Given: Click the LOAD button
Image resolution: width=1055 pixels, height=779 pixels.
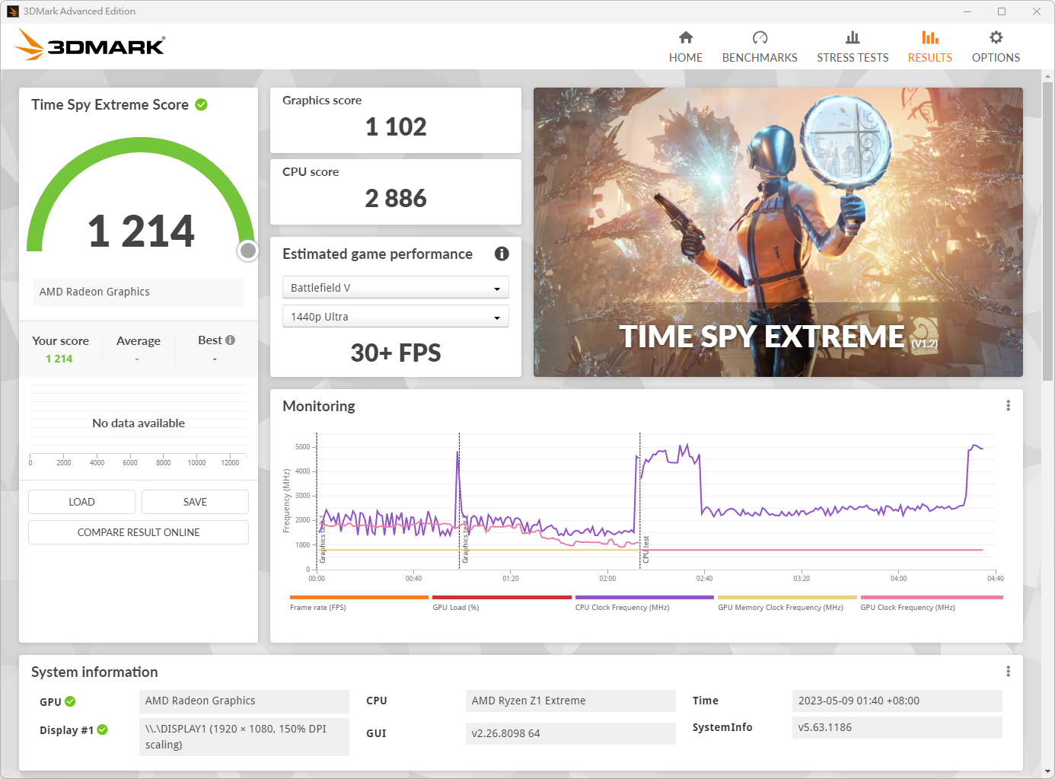Looking at the screenshot, I should [x=81, y=502].
